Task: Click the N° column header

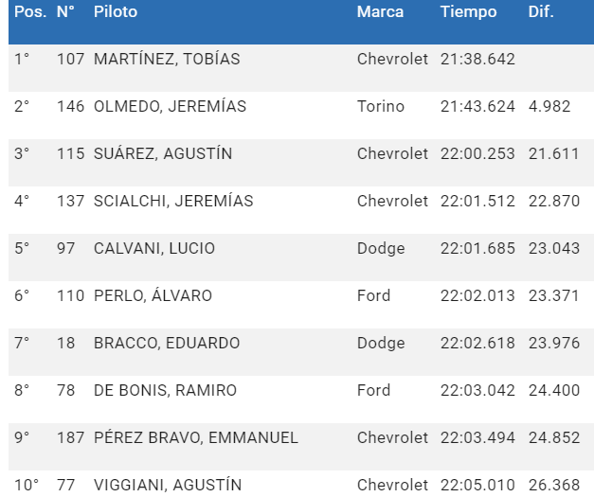Action: click(x=65, y=12)
